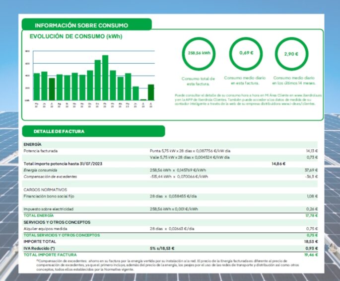
Task: Click 'Consumo medio diario en esta factura' caption
Action: pos(245,81)
